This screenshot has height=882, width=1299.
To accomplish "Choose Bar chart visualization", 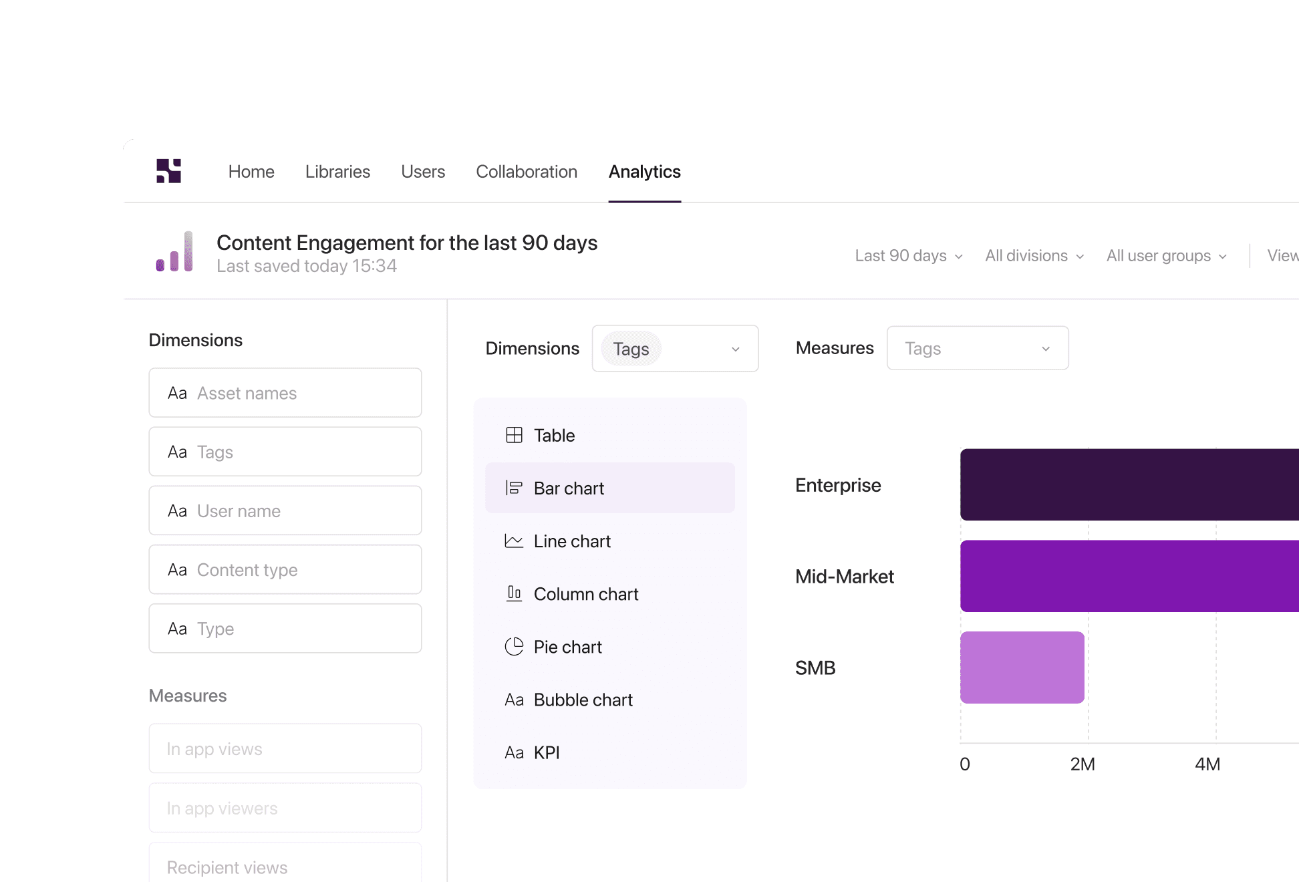I will [x=610, y=488].
